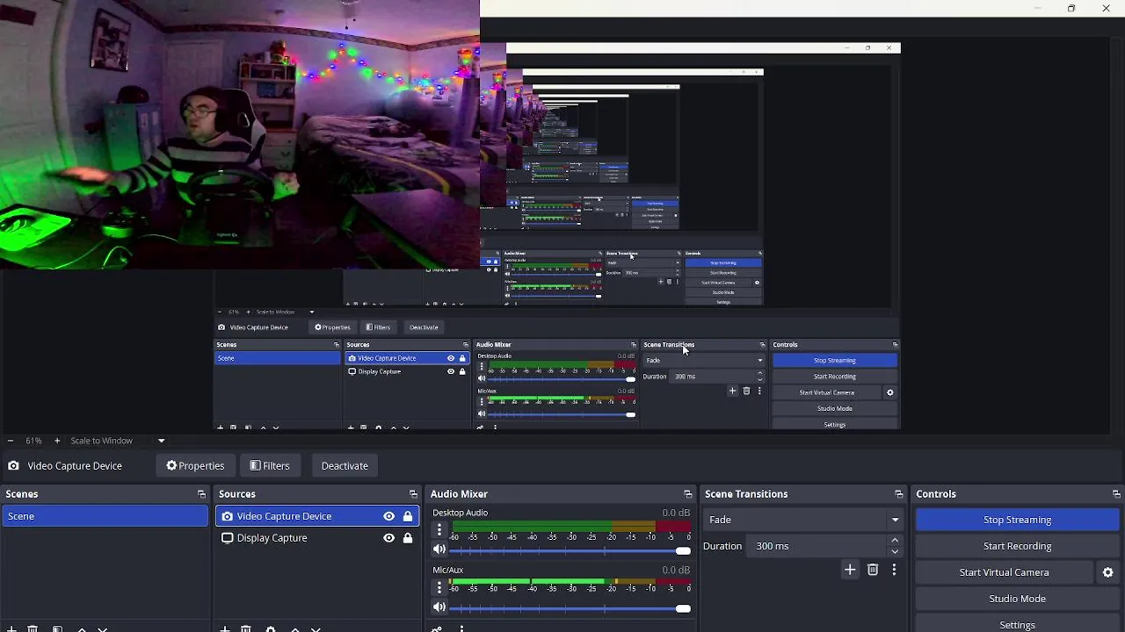The image size is (1125, 632).
Task: Mute Mic/Aux with speaker icon
Action: pyautogui.click(x=439, y=607)
